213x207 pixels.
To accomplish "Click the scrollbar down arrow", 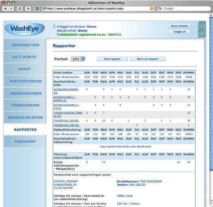I will (211, 203).
